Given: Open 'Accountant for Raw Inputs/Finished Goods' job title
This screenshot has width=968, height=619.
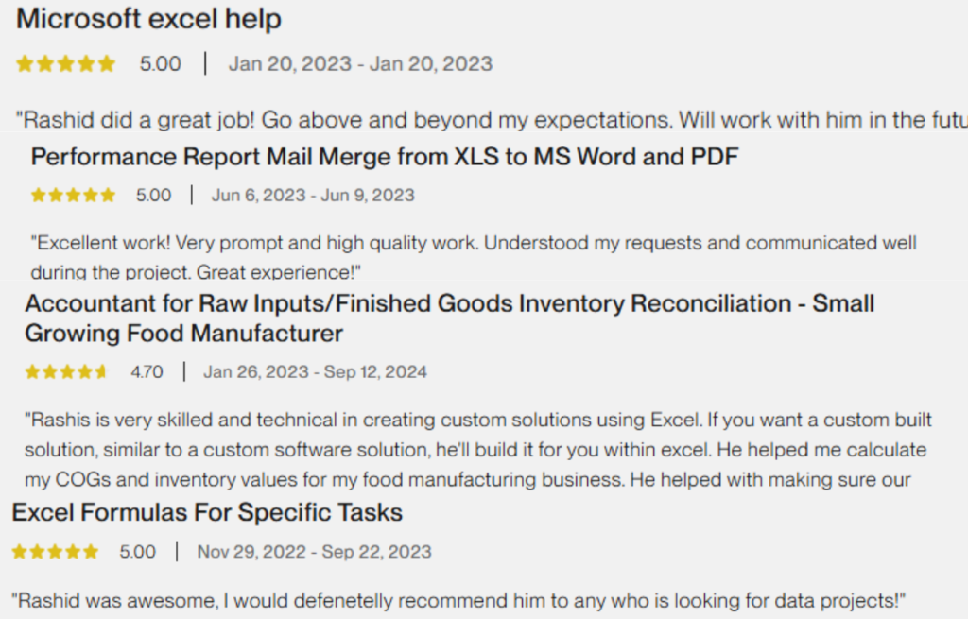Looking at the screenshot, I should click(x=449, y=318).
